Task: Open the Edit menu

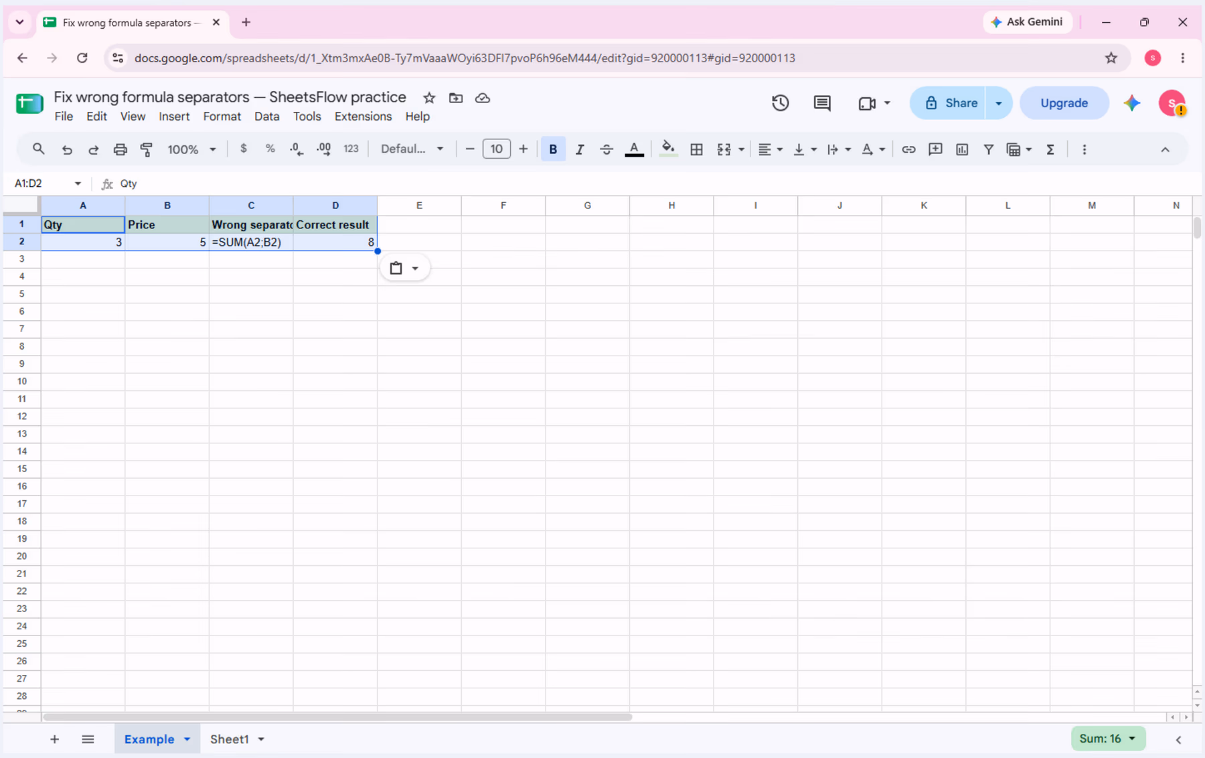Action: (96, 117)
